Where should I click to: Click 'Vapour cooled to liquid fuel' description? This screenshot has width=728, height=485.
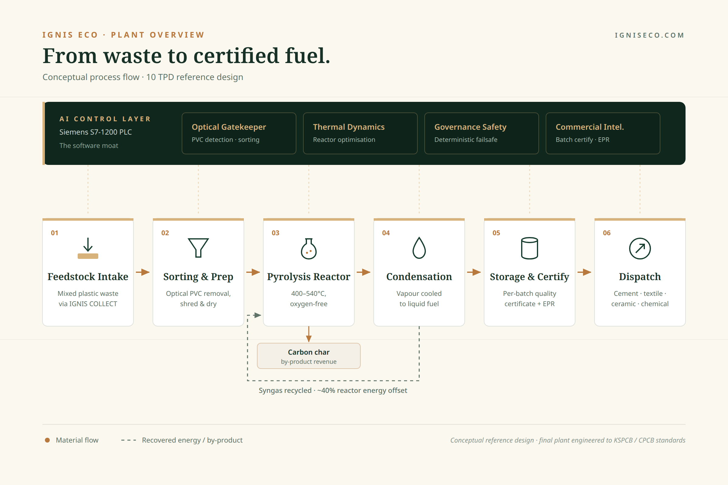419,299
